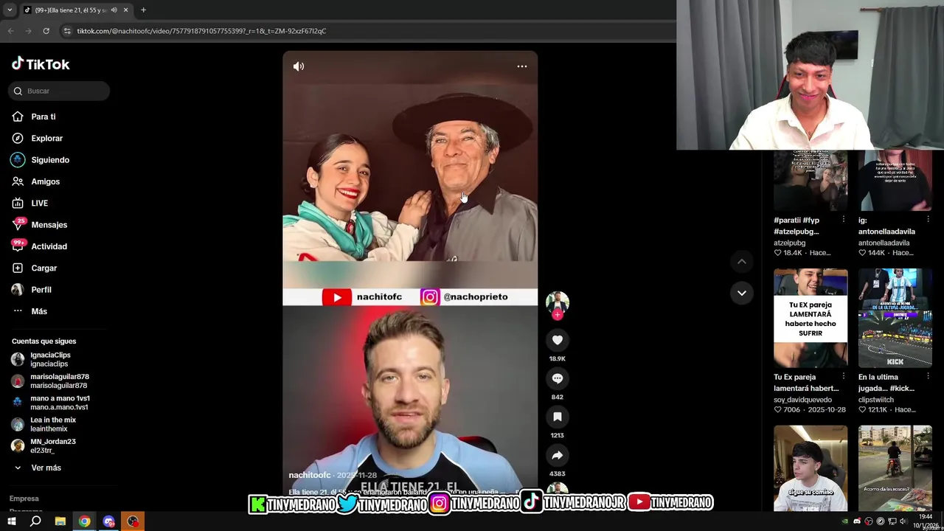Open the three-dots menu on the video

(x=521, y=66)
